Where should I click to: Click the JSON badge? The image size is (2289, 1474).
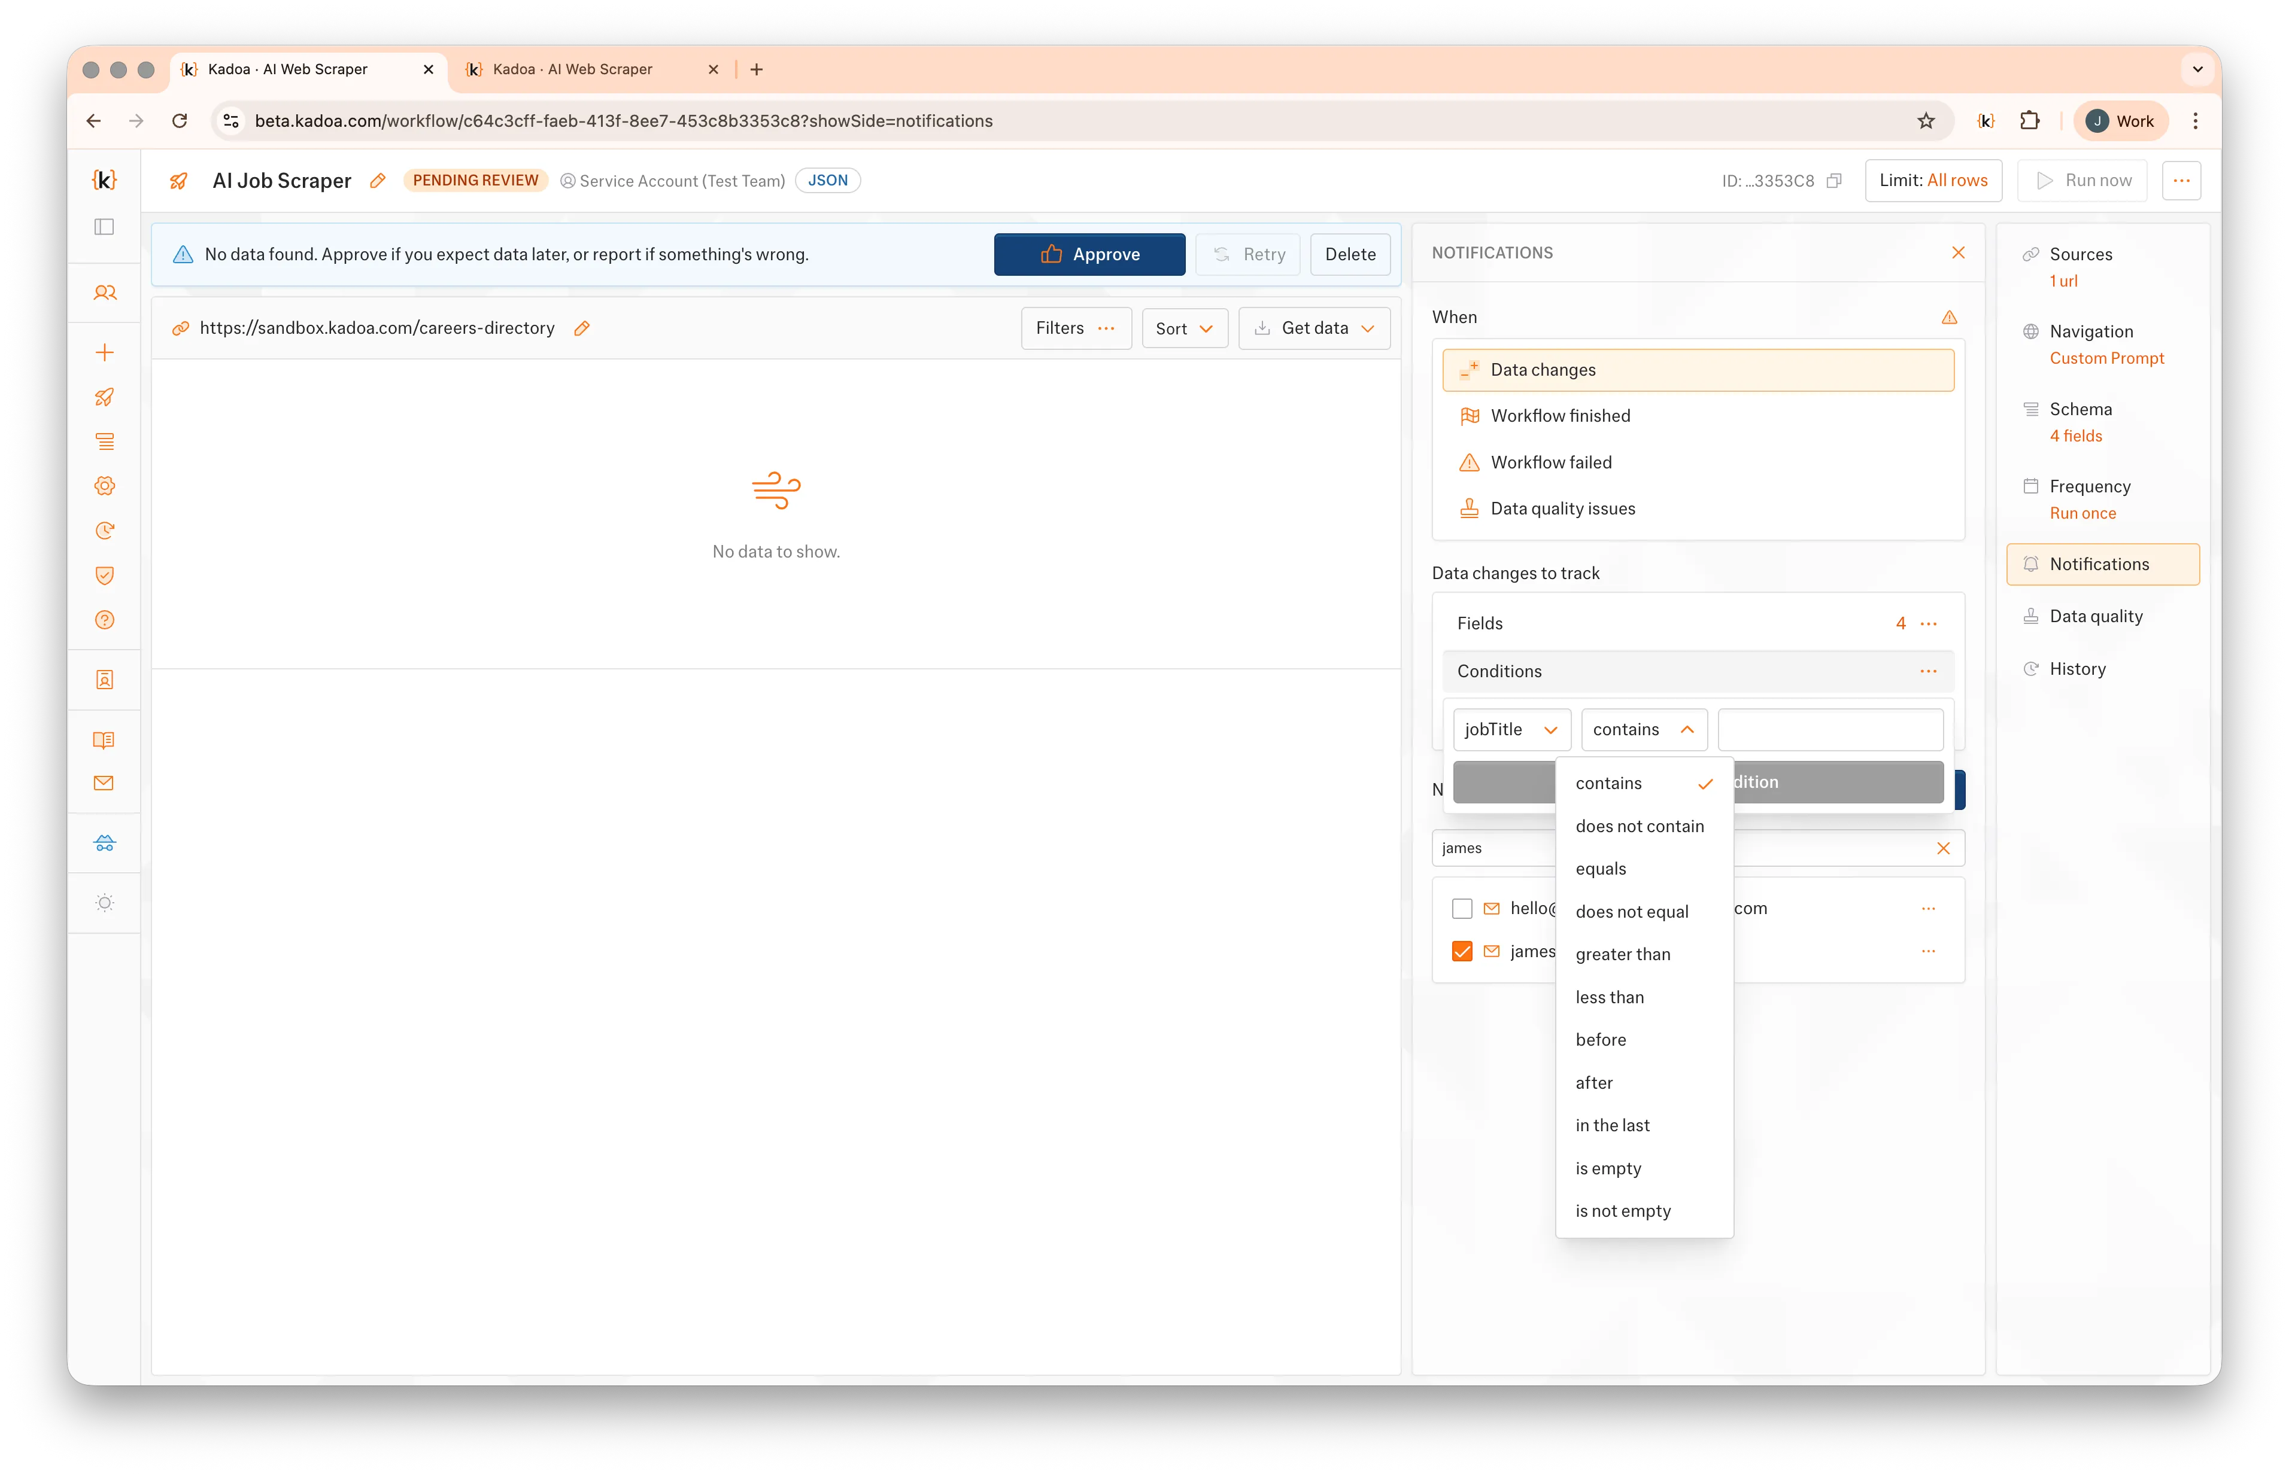tap(827, 180)
